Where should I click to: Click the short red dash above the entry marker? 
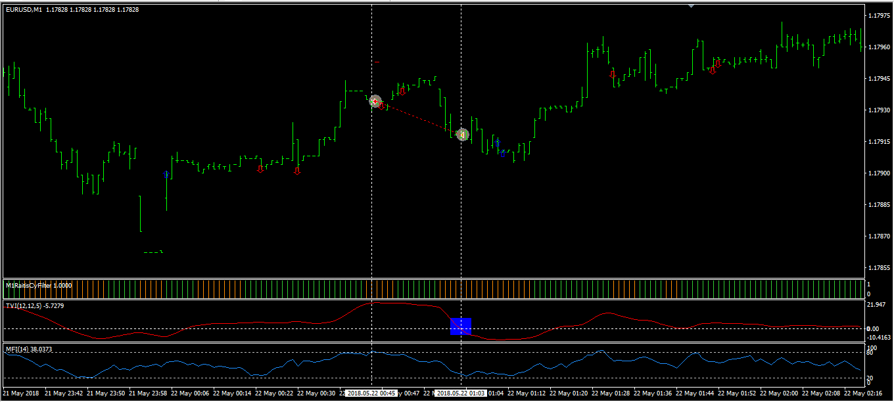click(x=377, y=62)
